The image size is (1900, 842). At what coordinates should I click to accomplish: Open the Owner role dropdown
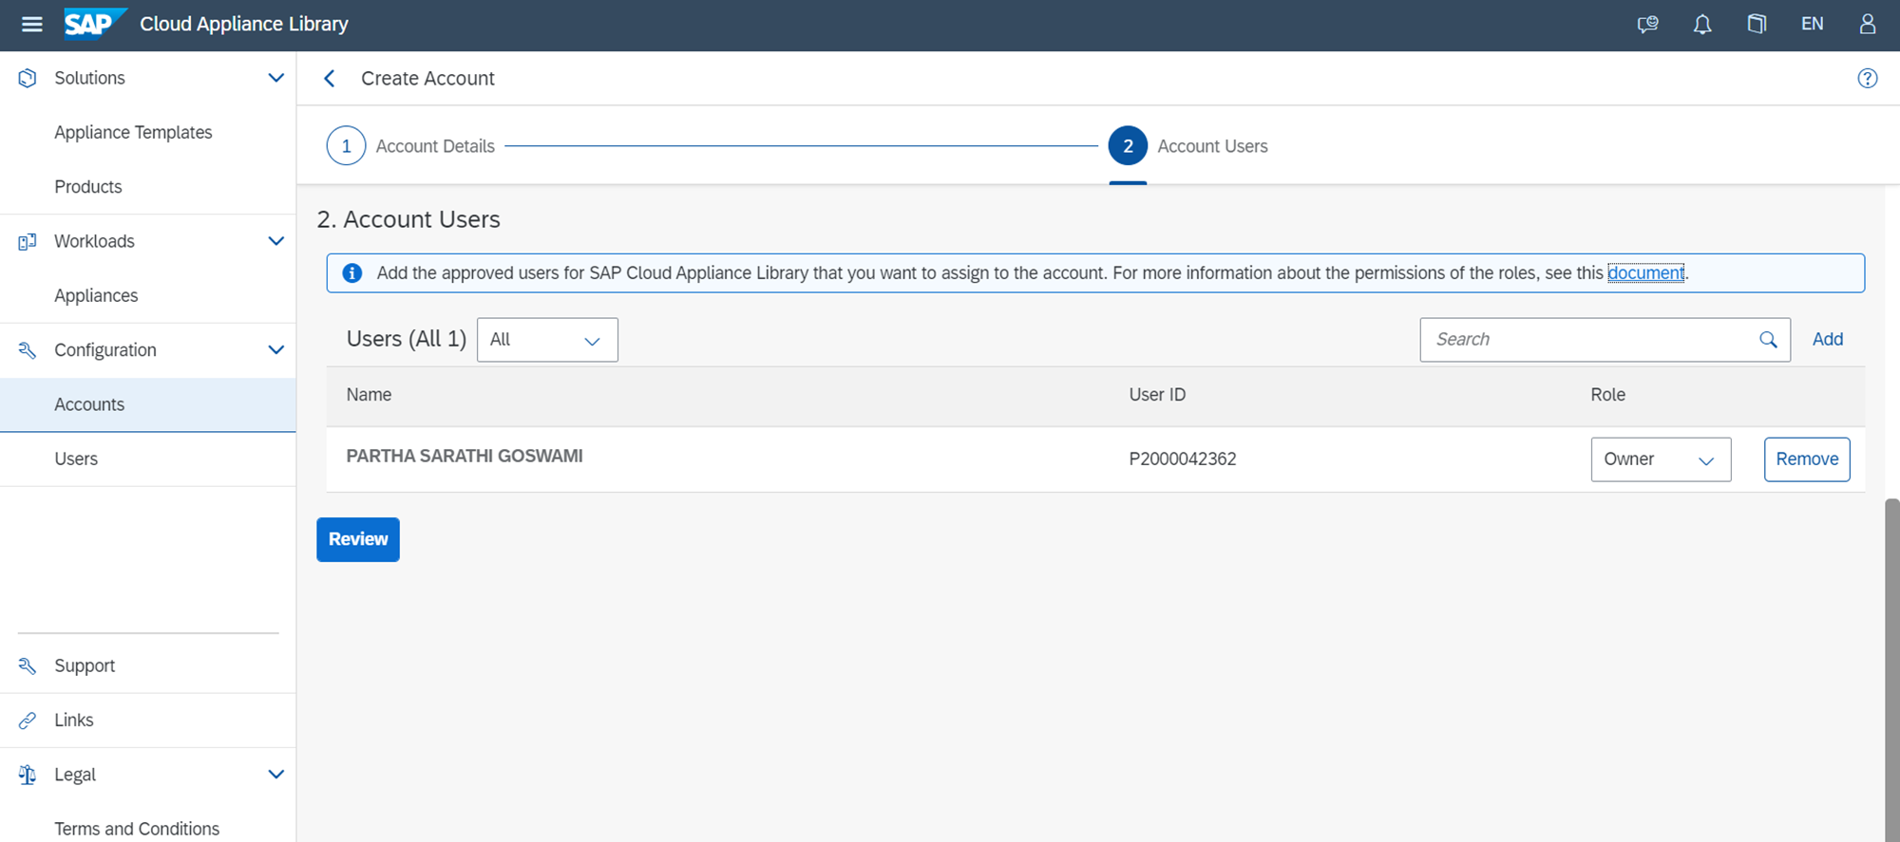[1660, 459]
